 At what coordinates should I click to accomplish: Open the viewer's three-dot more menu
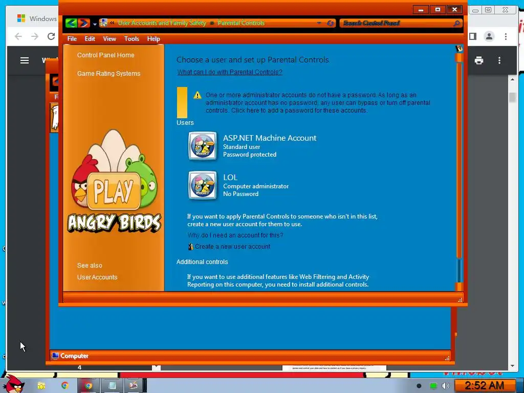point(499,60)
